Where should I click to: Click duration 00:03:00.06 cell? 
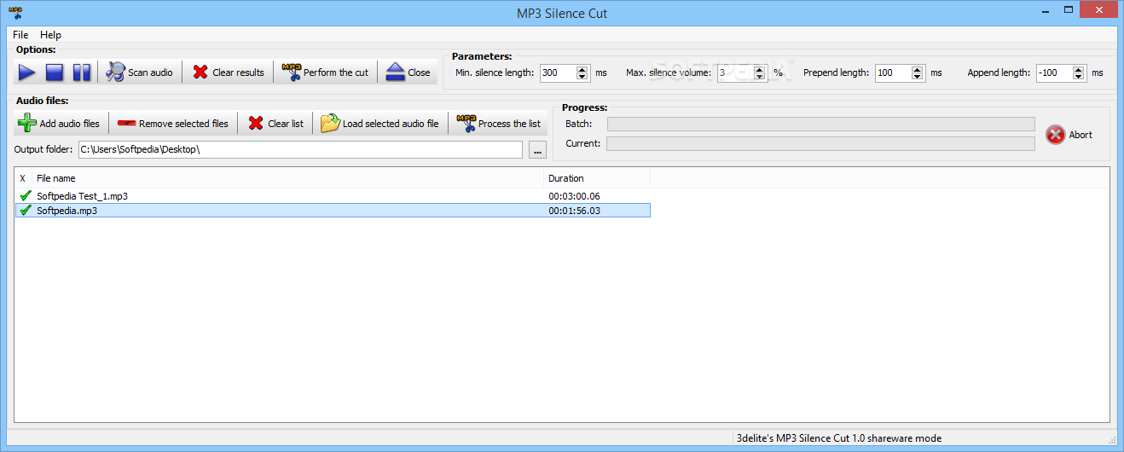click(x=574, y=196)
